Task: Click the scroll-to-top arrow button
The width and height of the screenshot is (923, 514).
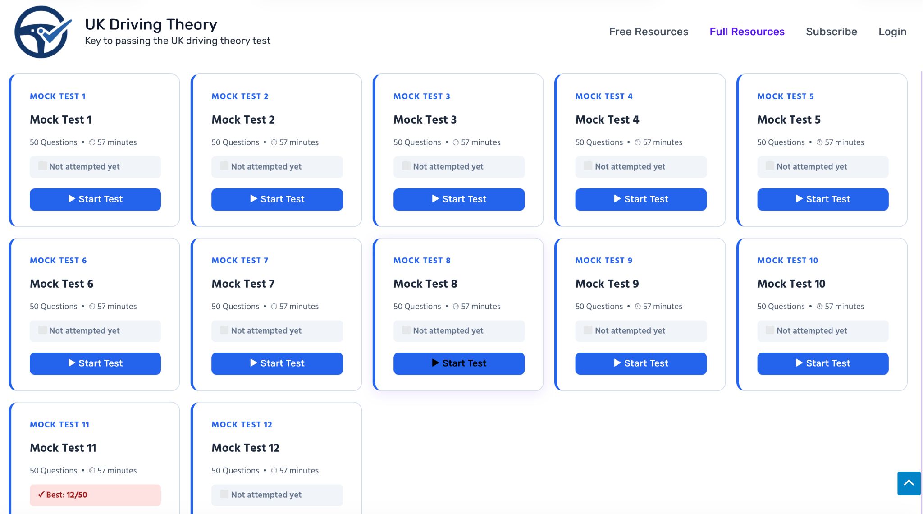Action: [909, 483]
